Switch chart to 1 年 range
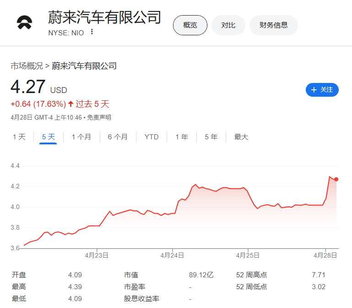Screen dimensions: 352x308 (x=182, y=137)
